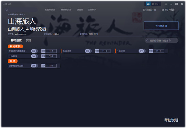The image size is (186, 128).
Task: Click the orange 移动速度 section header
Action: click(15, 46)
